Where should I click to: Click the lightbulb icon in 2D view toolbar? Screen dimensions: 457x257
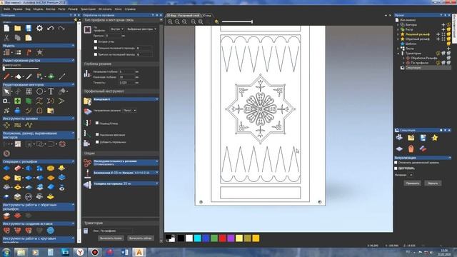click(x=216, y=21)
